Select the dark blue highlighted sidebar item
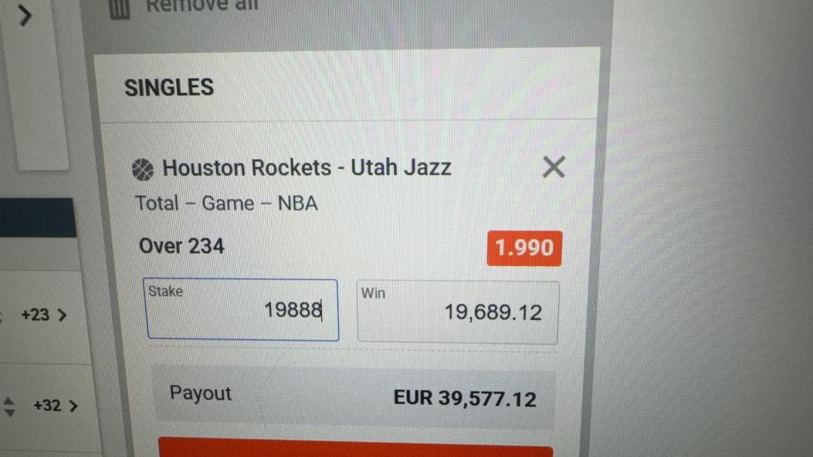 [x=38, y=217]
